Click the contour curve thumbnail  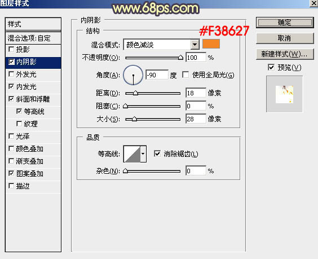pyautogui.click(x=132, y=154)
